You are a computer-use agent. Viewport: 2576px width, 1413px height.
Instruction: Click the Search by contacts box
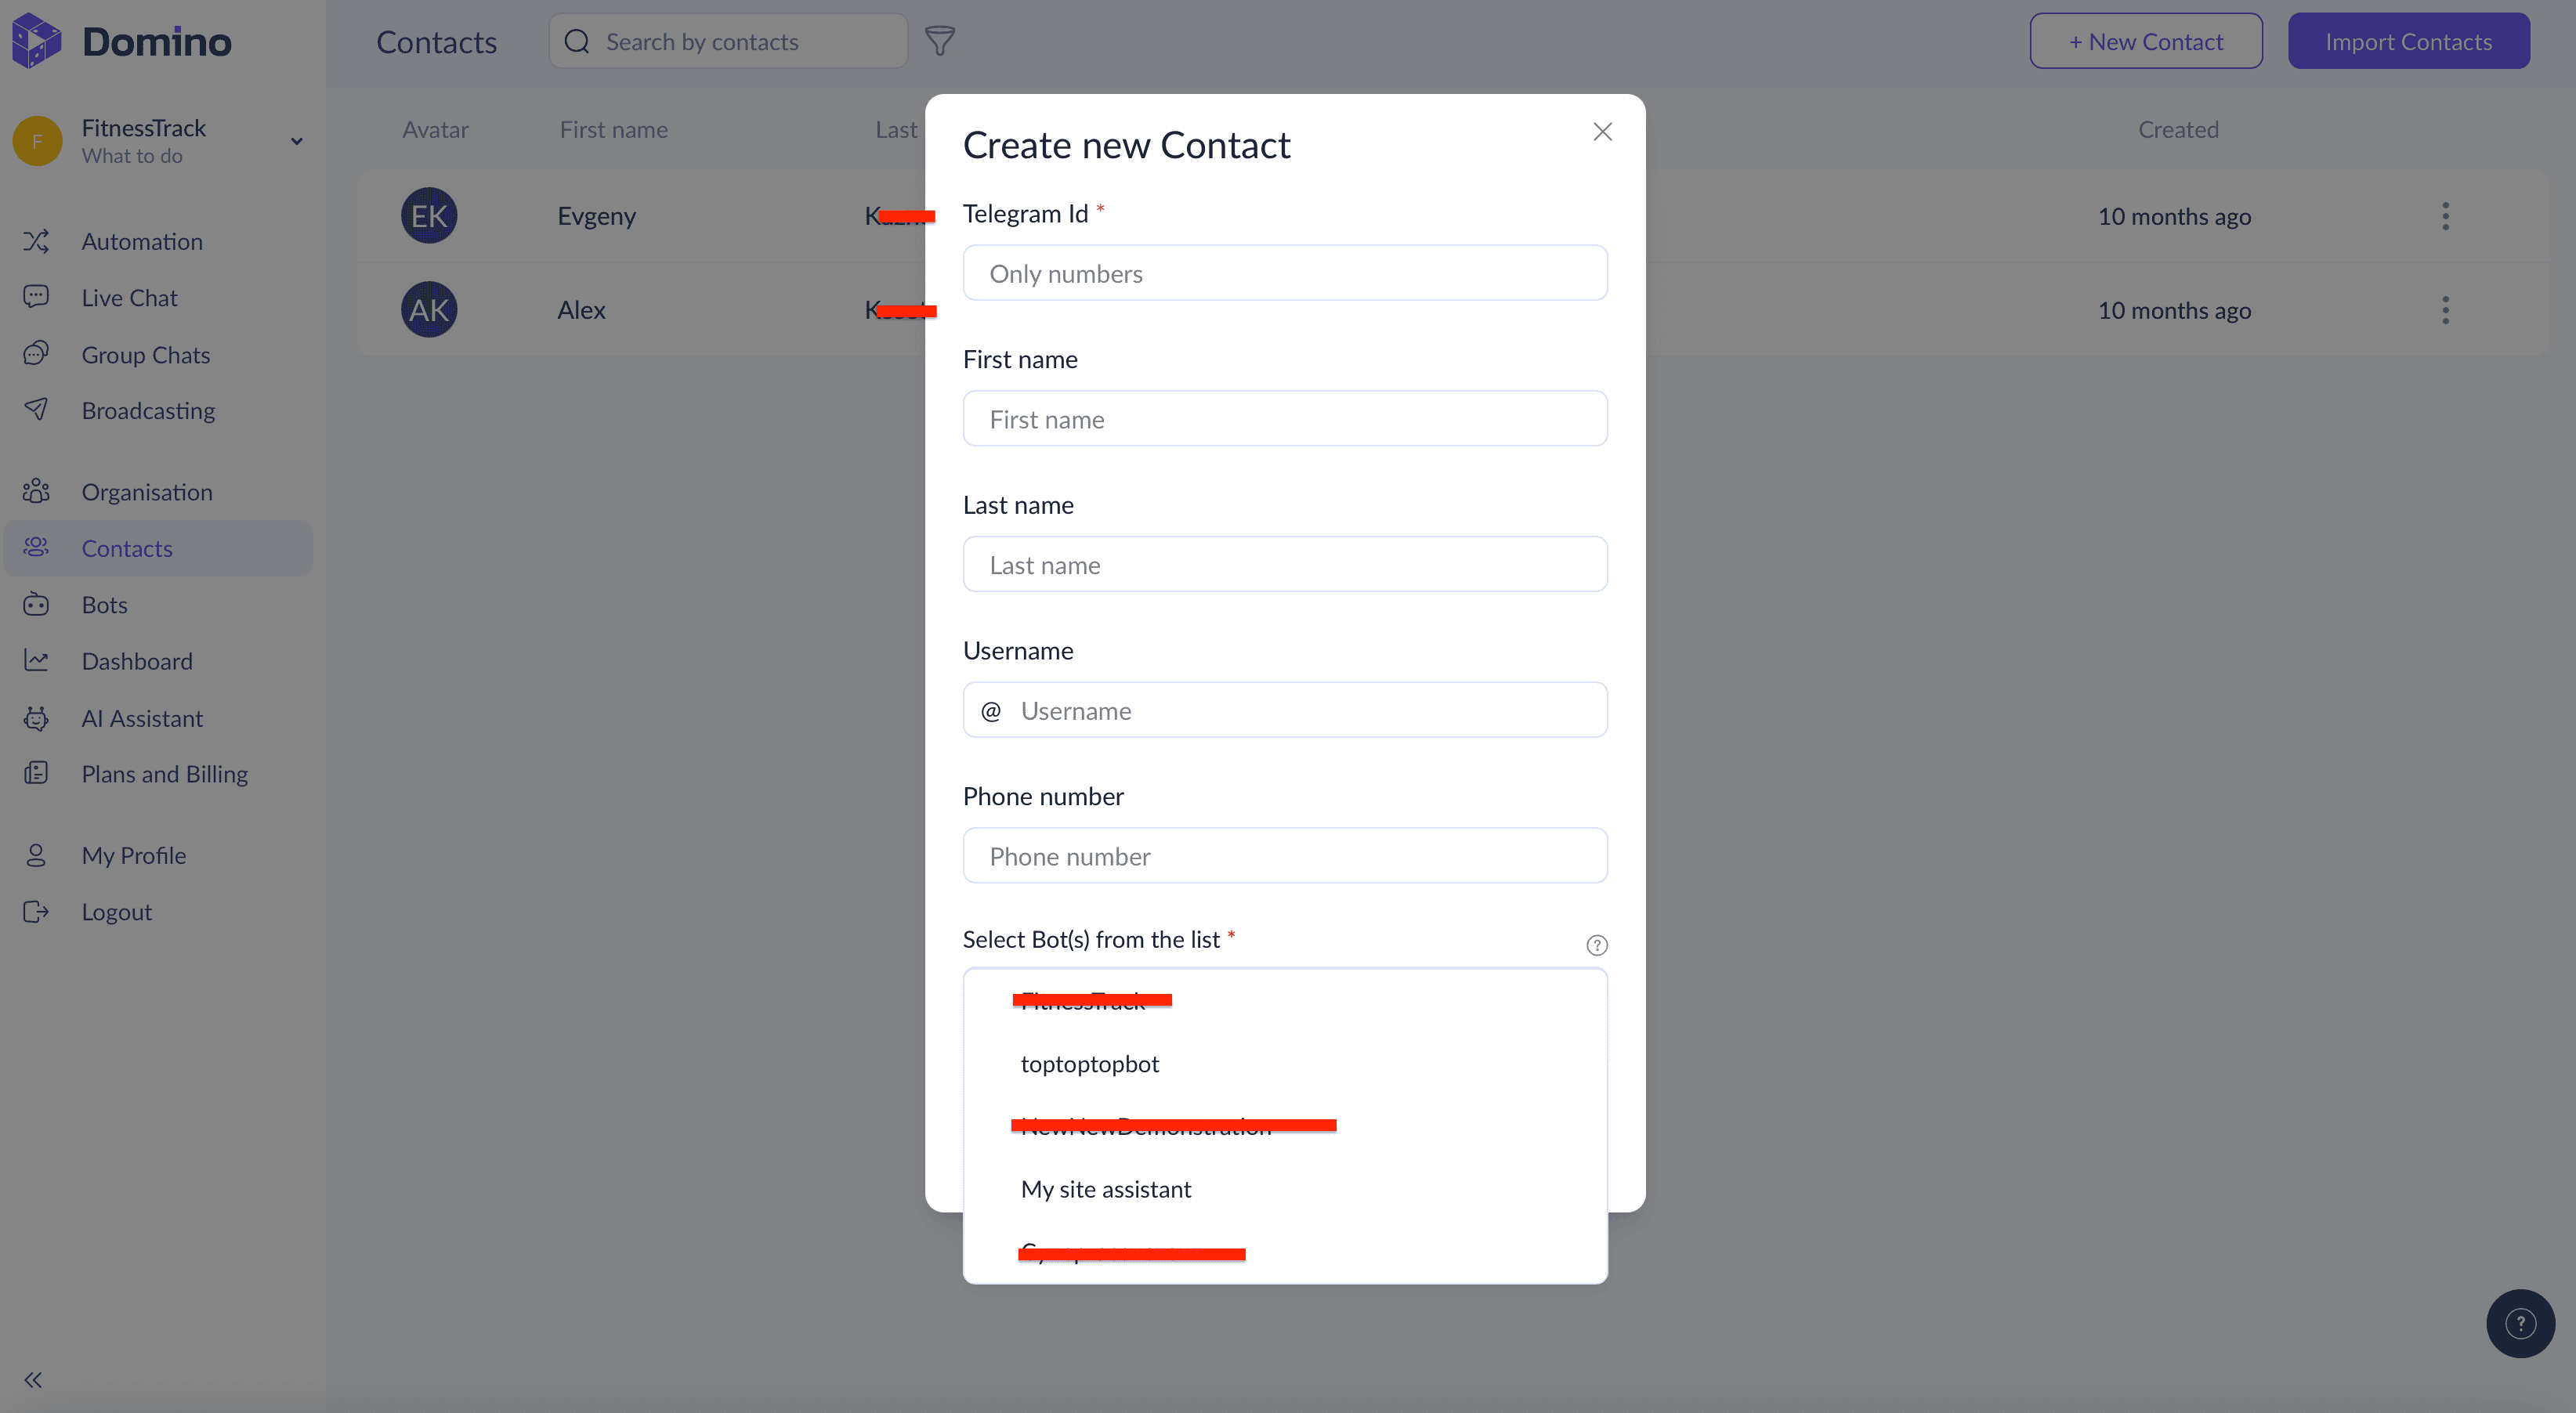click(727, 41)
